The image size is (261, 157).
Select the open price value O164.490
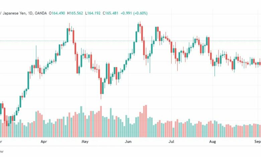click(x=57, y=13)
